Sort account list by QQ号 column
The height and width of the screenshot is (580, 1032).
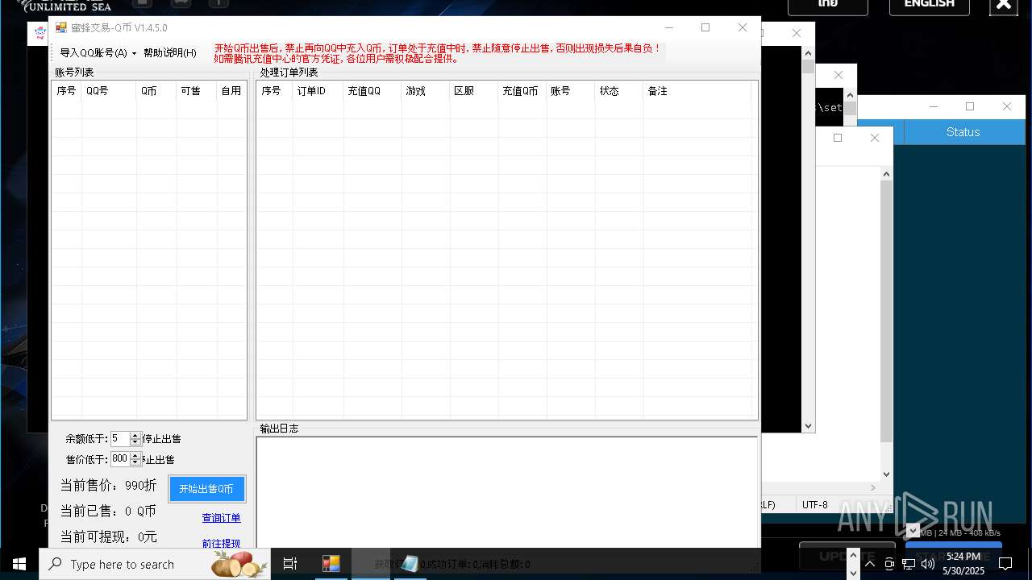[109, 91]
